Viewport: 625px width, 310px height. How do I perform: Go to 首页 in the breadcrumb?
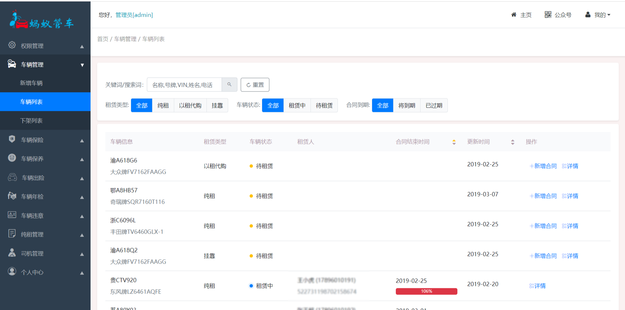103,39
